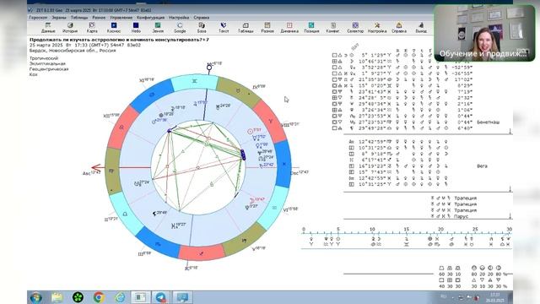The image size is (540, 304).
Task: Click the Эклиптикальная label
Action: [47, 64]
